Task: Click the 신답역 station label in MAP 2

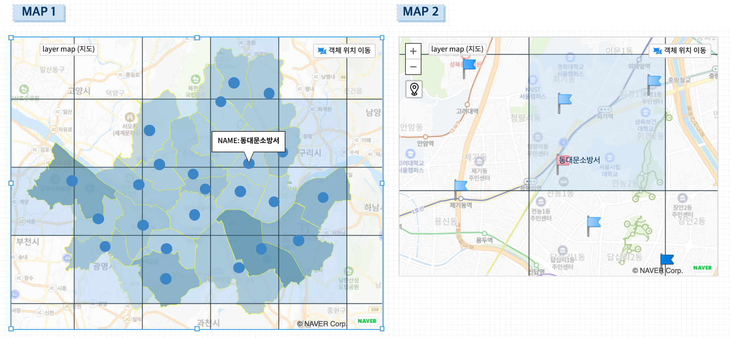Action: click(537, 272)
